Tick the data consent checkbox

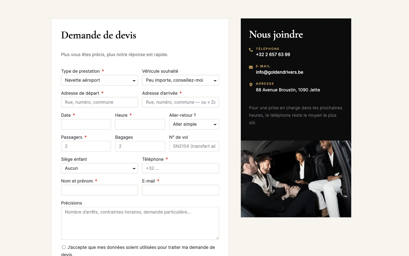[x=64, y=247]
